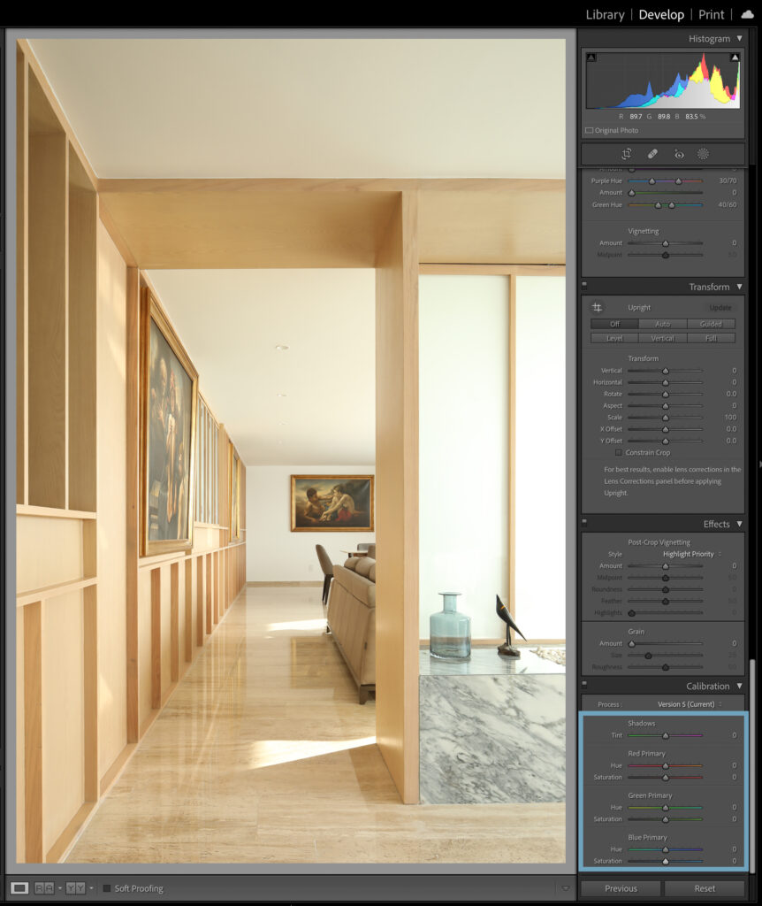Select the Healing bandage tool

point(652,154)
